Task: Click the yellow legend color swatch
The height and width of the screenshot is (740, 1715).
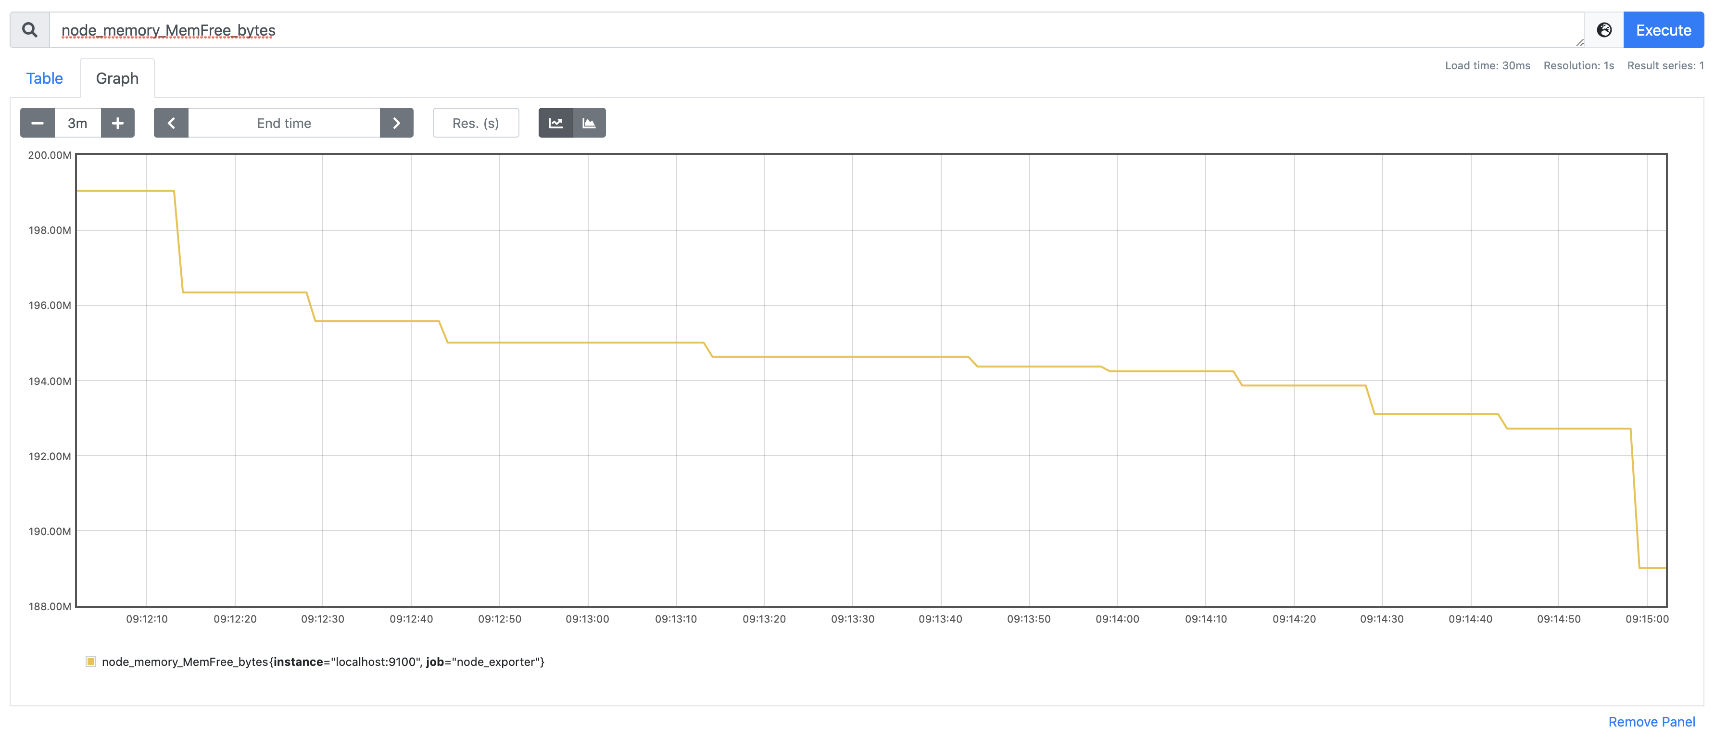Action: [x=90, y=662]
